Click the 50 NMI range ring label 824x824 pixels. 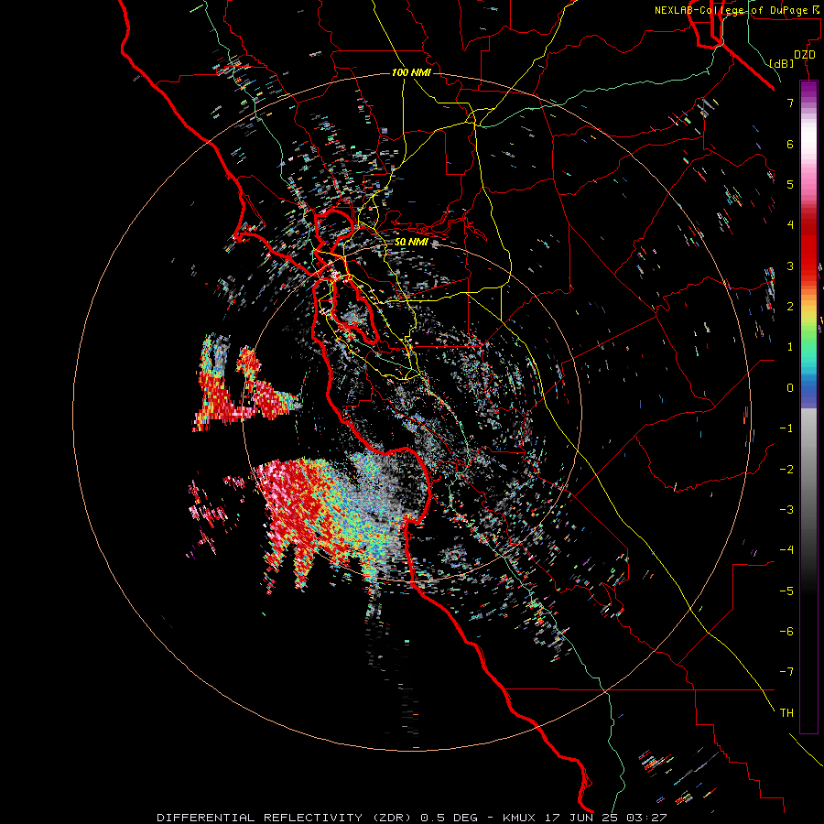click(411, 243)
